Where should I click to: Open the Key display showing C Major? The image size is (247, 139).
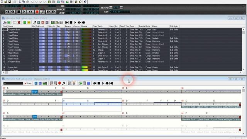(x=120, y=12)
